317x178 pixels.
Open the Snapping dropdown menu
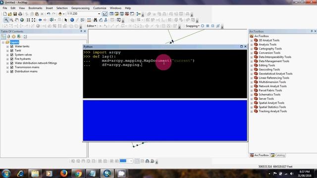[x=193, y=26]
